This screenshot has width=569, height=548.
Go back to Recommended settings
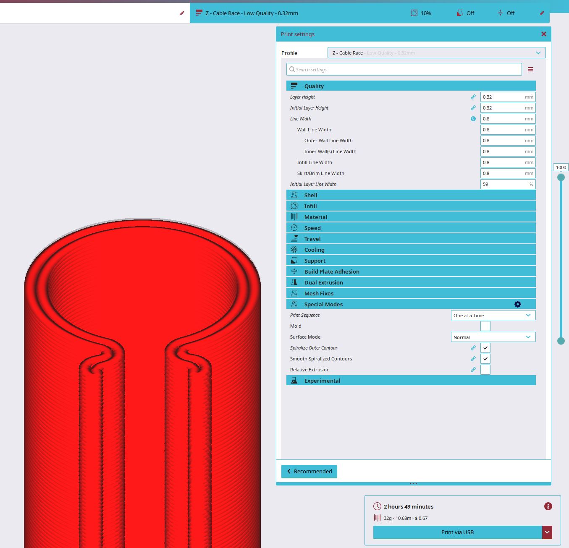click(x=309, y=471)
